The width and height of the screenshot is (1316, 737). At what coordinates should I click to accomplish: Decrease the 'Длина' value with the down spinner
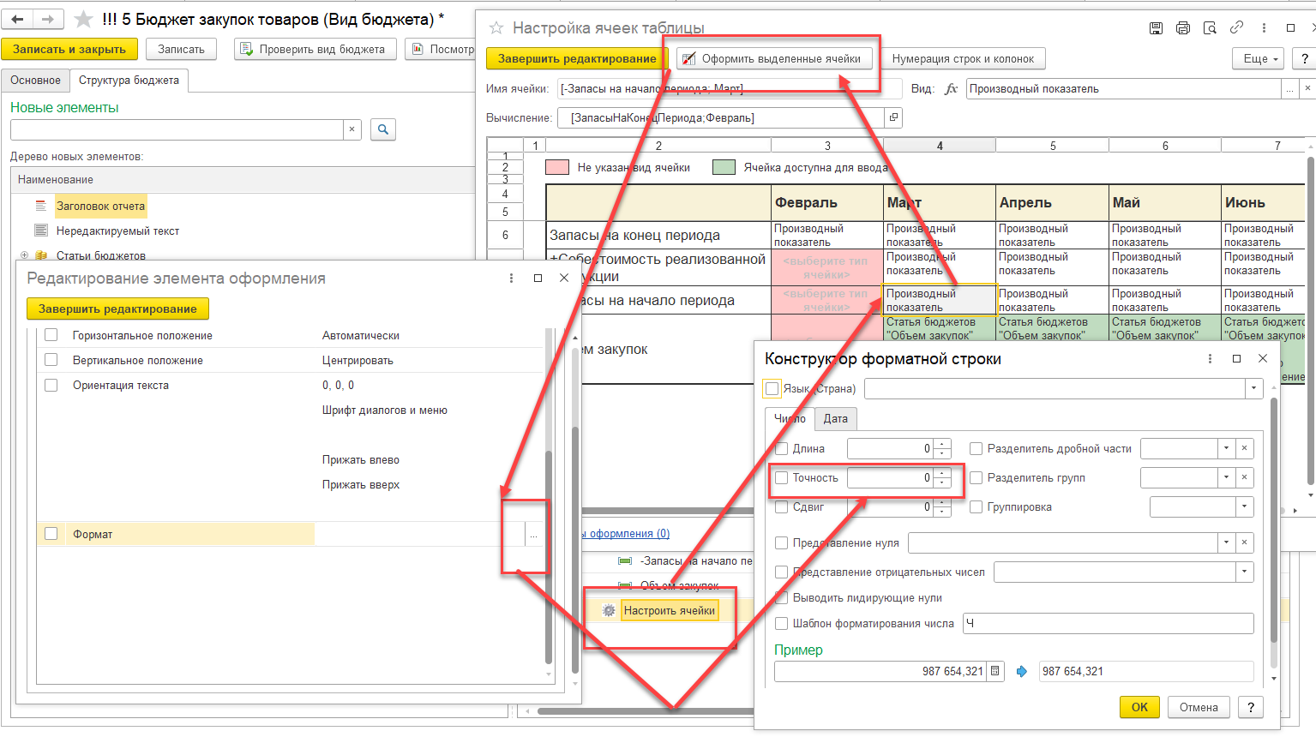(943, 453)
